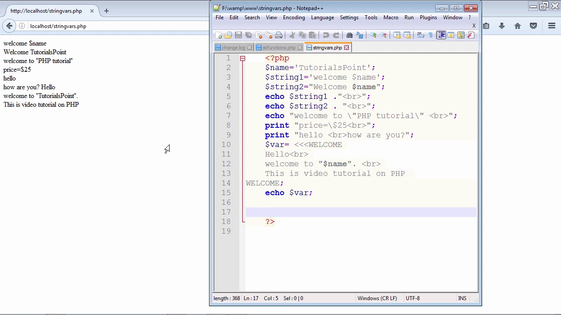Toggle word wrap toolbar icon
The image size is (561, 315).
(x=420, y=35)
